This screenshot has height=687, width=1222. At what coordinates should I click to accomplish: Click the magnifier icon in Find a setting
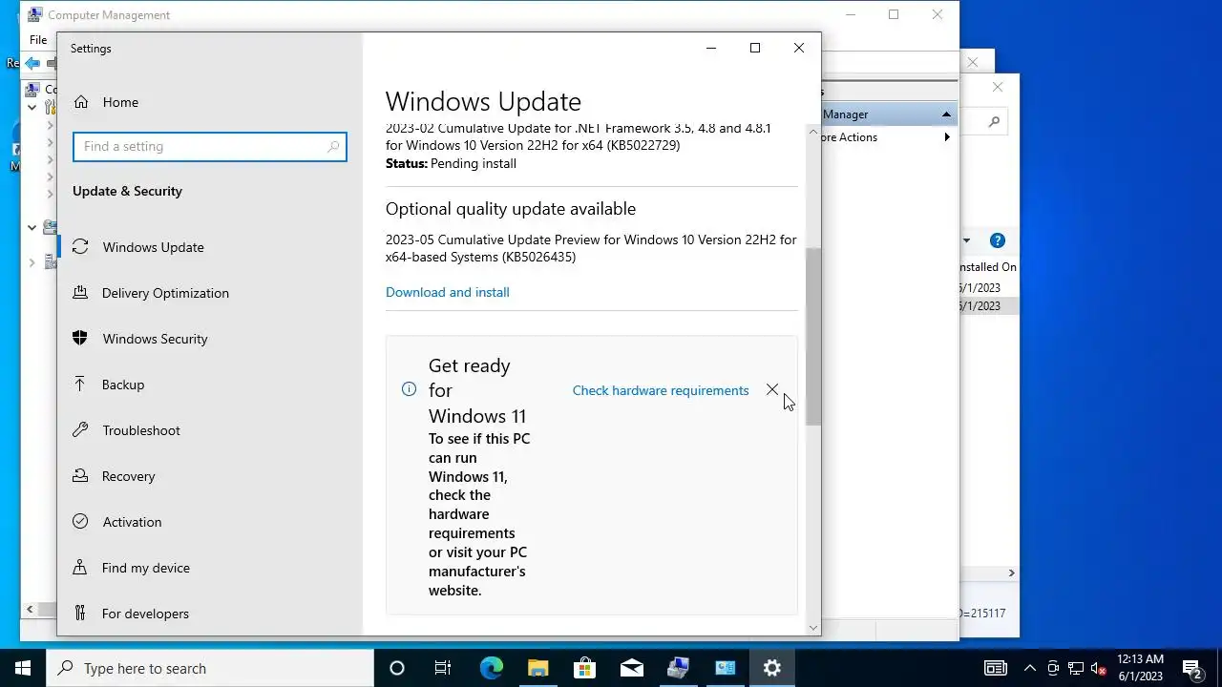(x=333, y=146)
